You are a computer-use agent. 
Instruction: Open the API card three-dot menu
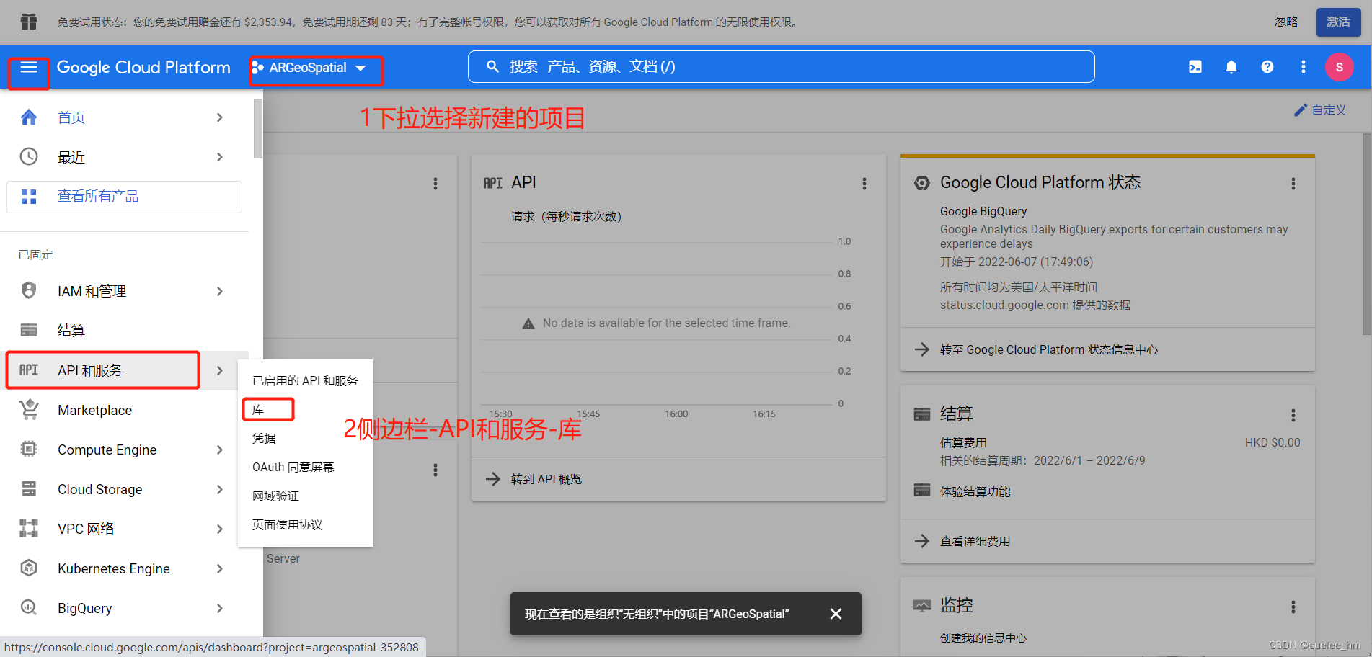pos(864,184)
